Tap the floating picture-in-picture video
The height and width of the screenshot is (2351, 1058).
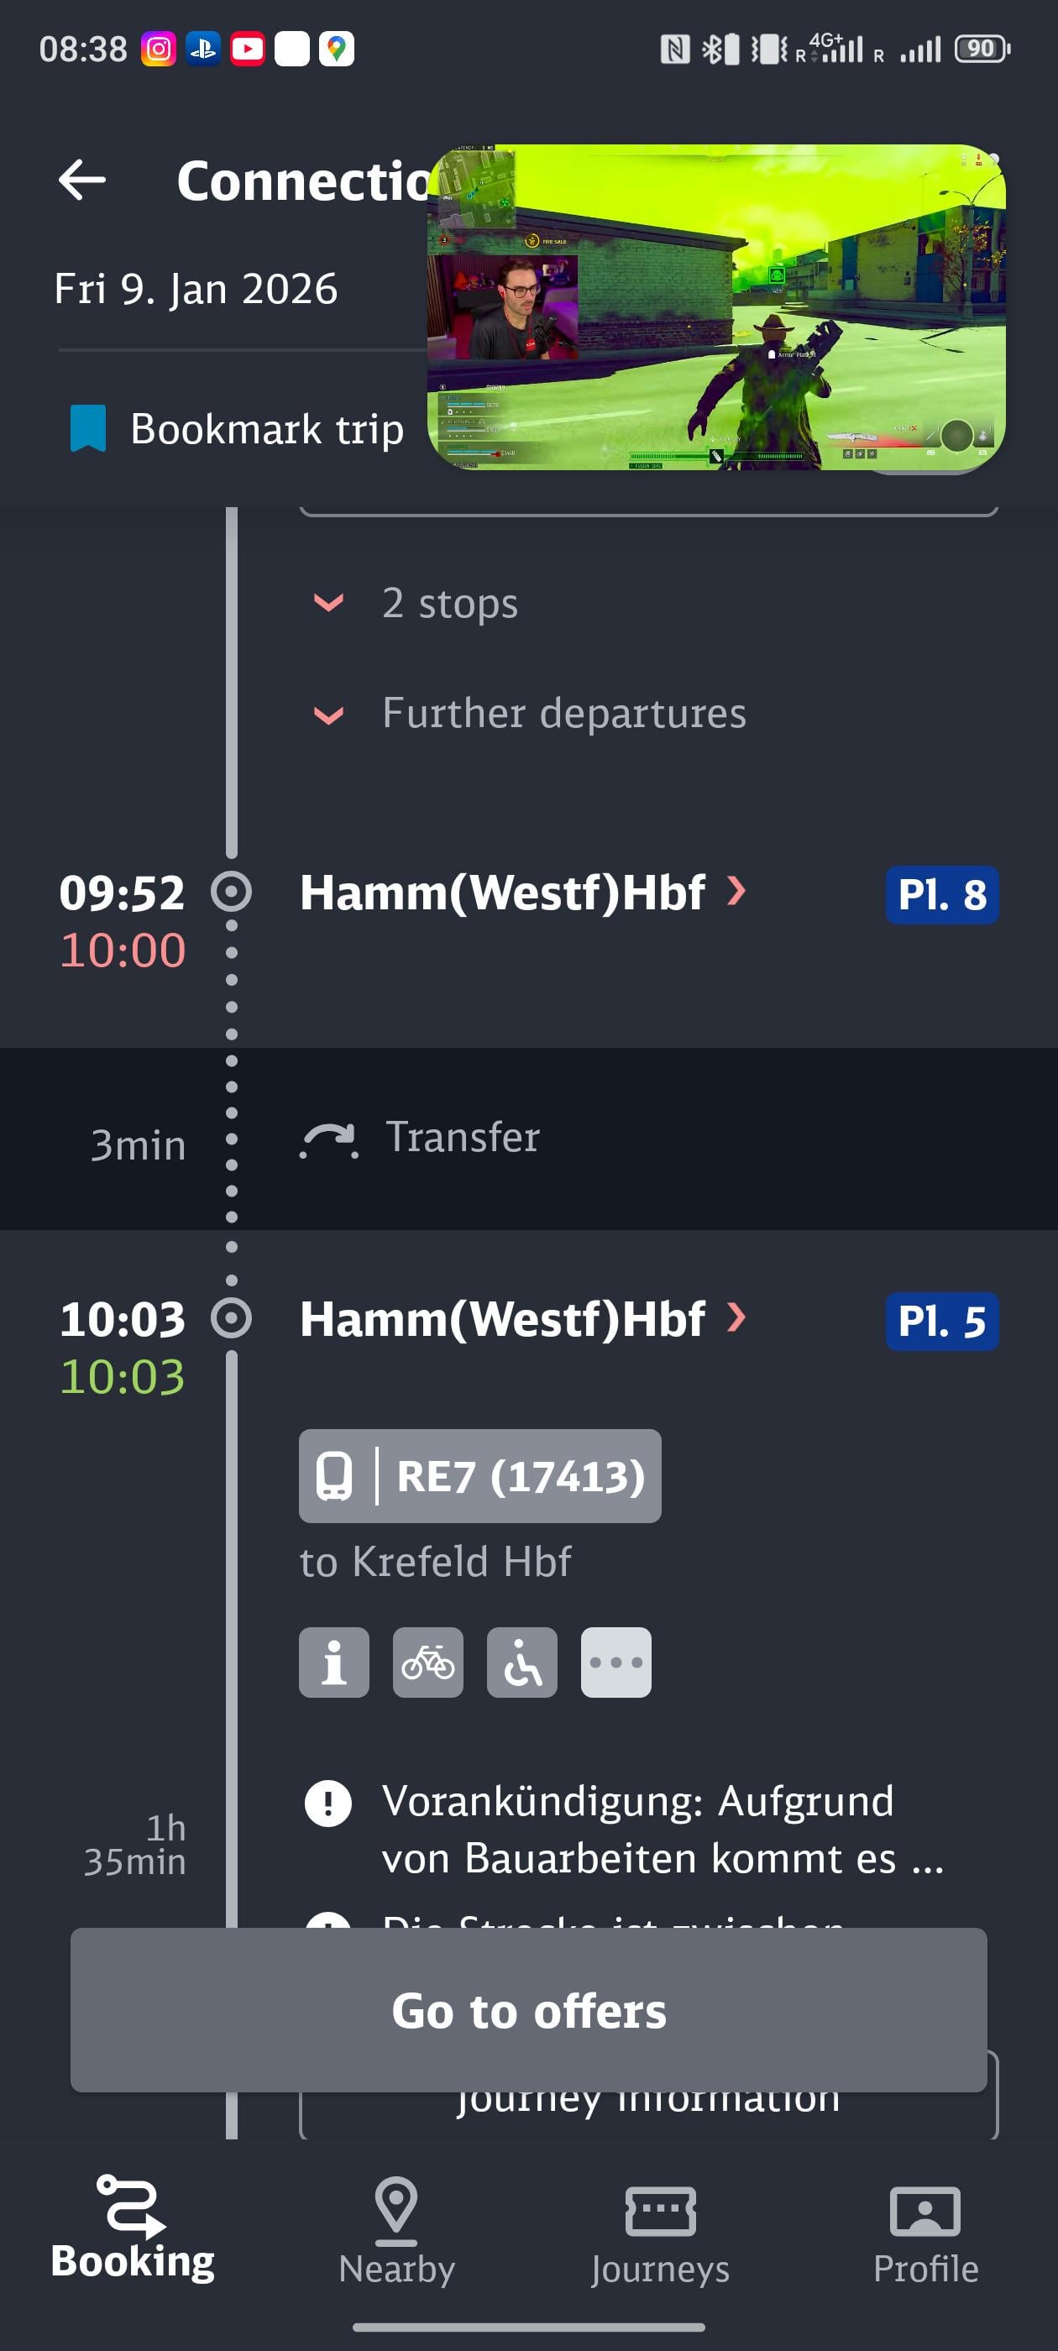(716, 307)
